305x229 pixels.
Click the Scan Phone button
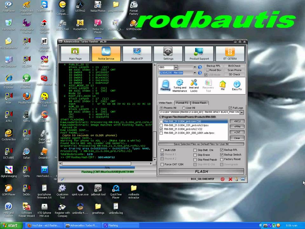click(x=234, y=70)
